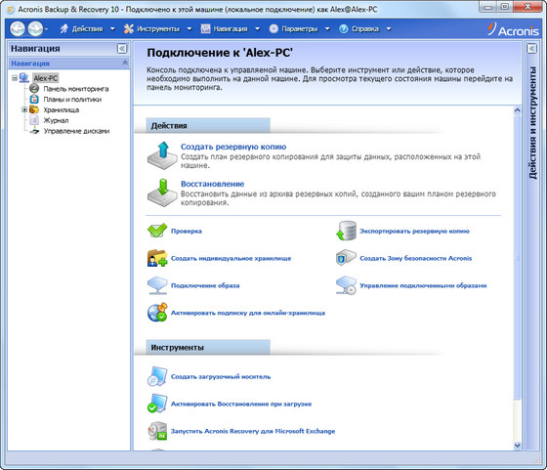Click the manage mounted images icon
This screenshot has height=470, width=547.
coord(346,285)
